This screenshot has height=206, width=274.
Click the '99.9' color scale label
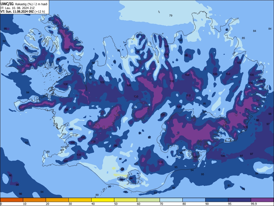pos(254,204)
